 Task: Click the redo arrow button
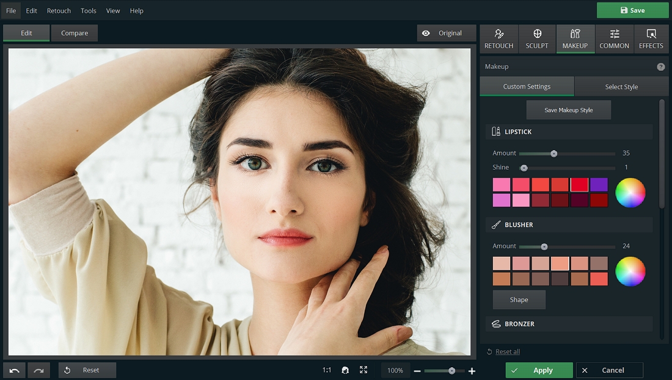click(38, 370)
